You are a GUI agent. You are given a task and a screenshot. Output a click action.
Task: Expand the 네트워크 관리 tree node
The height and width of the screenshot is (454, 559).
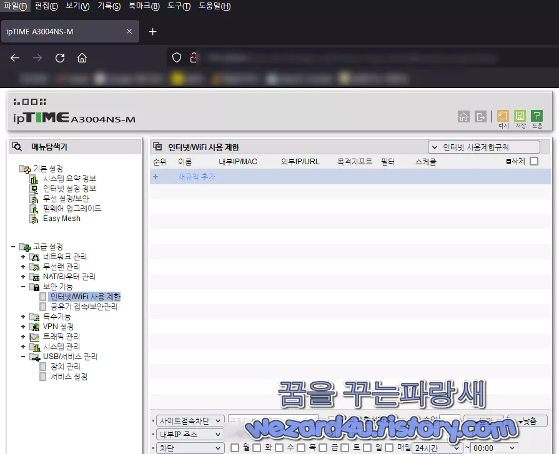coord(23,257)
